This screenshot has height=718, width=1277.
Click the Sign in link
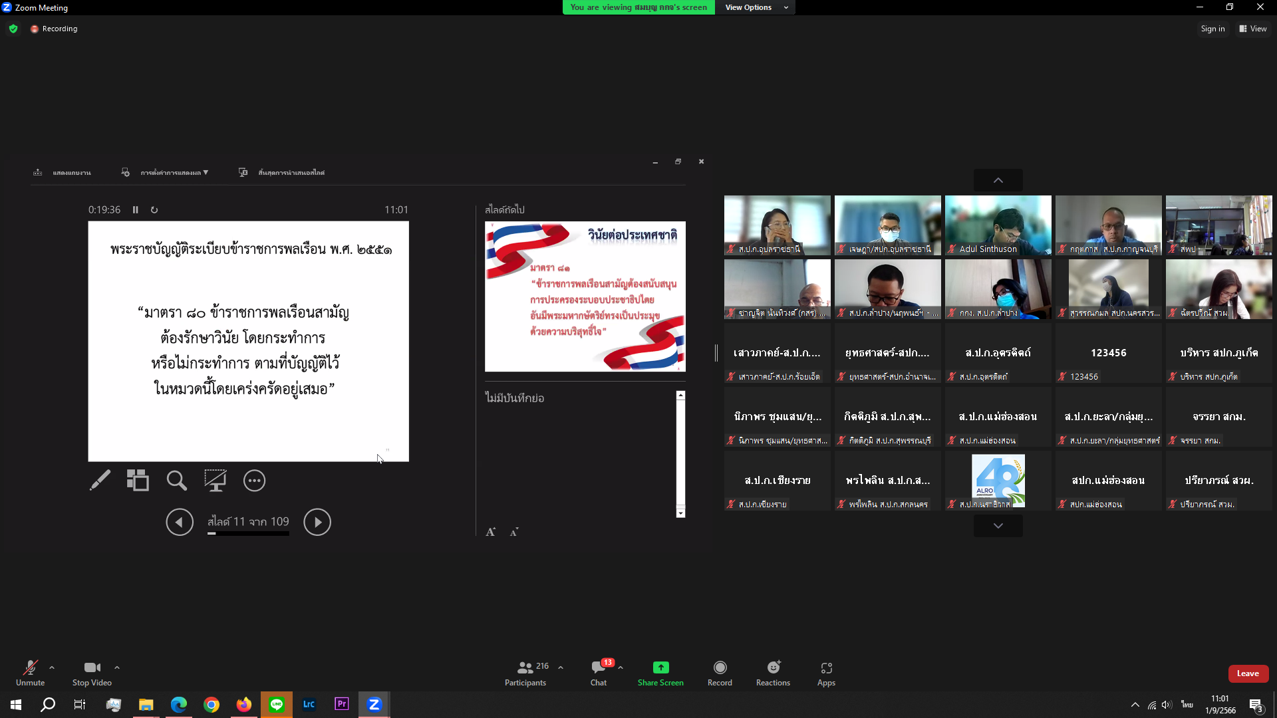pos(1212,29)
